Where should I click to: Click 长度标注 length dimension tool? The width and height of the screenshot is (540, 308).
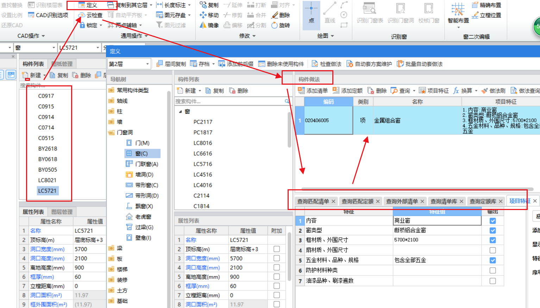[173, 5]
